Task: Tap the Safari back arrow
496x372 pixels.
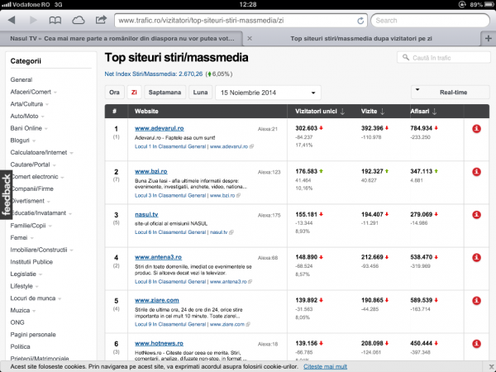Action: tap(14, 19)
